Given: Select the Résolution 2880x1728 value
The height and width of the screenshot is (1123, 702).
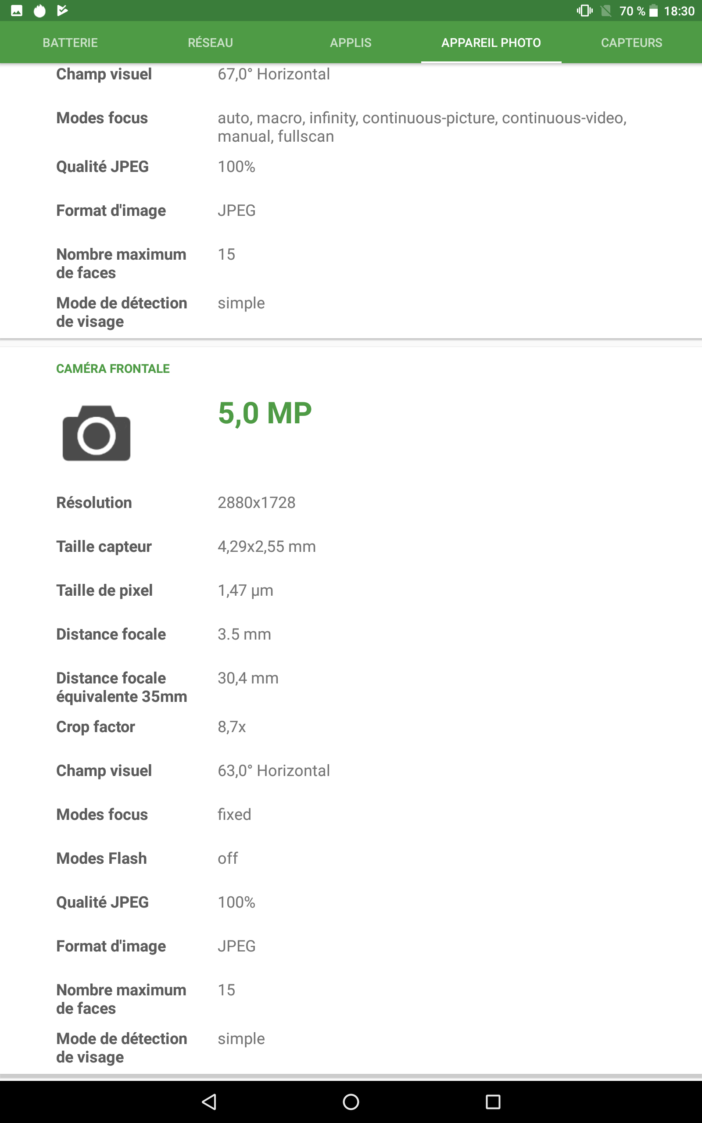Looking at the screenshot, I should [x=256, y=503].
